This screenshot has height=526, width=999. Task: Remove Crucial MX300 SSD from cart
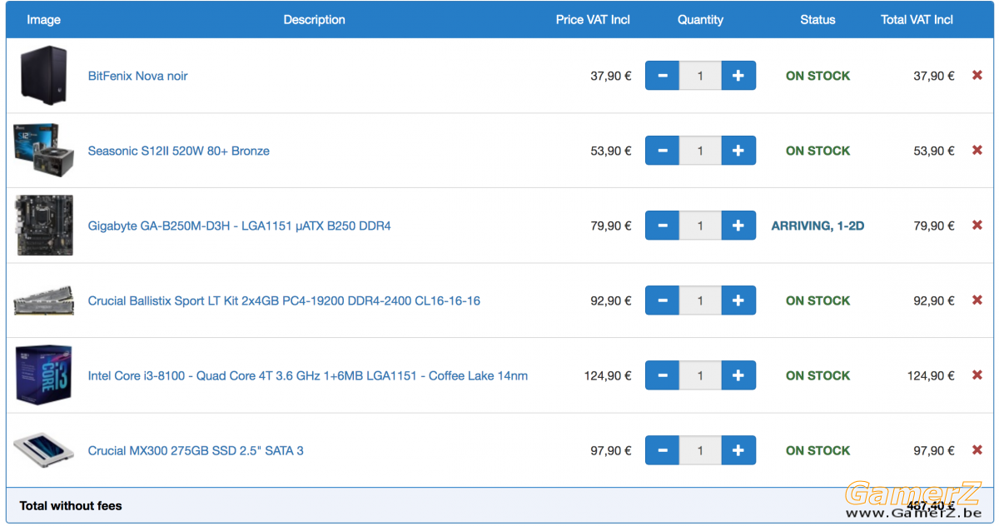[x=977, y=450]
